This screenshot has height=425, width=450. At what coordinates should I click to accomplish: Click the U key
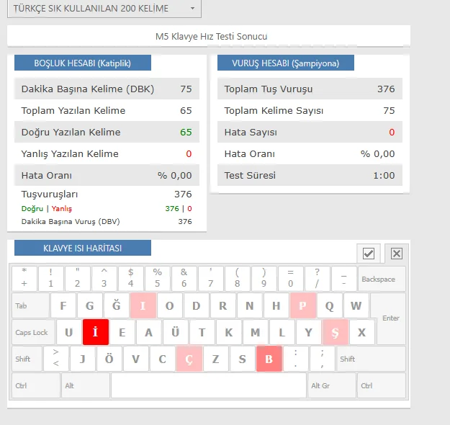click(x=69, y=332)
